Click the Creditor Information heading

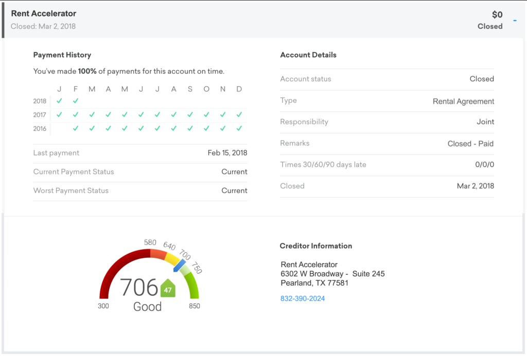click(x=315, y=246)
